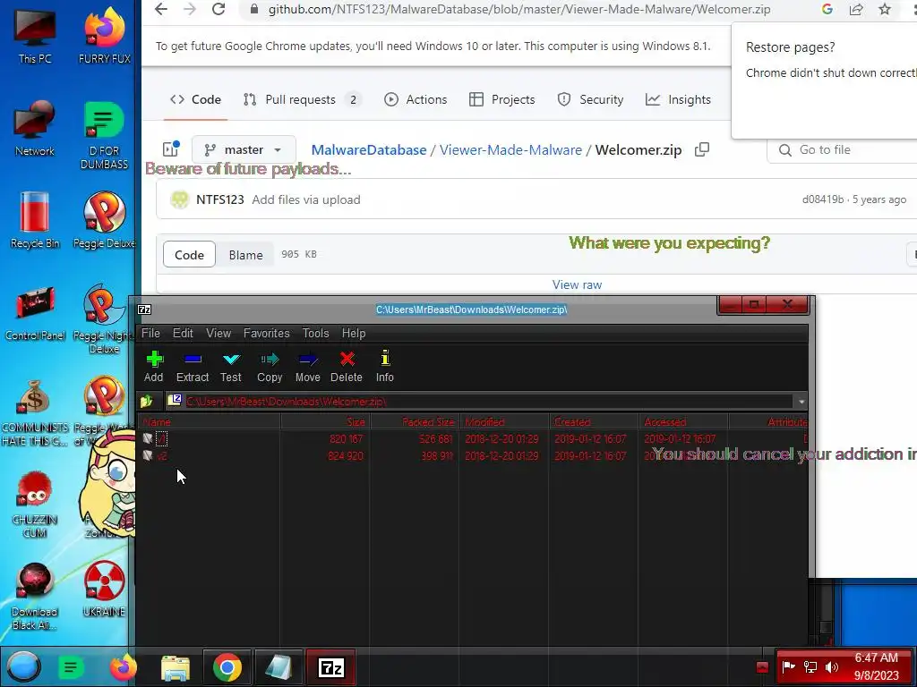Expand the GitHub file tree panel icon

171,149
